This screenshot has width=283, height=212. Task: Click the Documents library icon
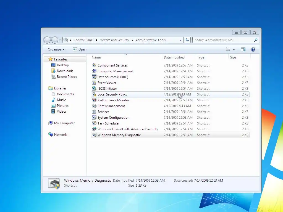(x=53, y=94)
